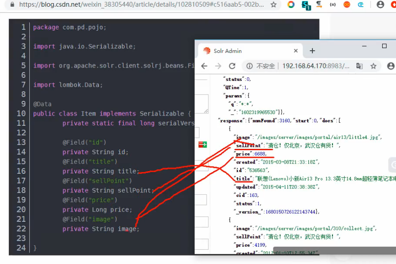This screenshot has width=396, height=264.
Task: Open the paragraph-arrow extension icon
Action: click(319, 4)
